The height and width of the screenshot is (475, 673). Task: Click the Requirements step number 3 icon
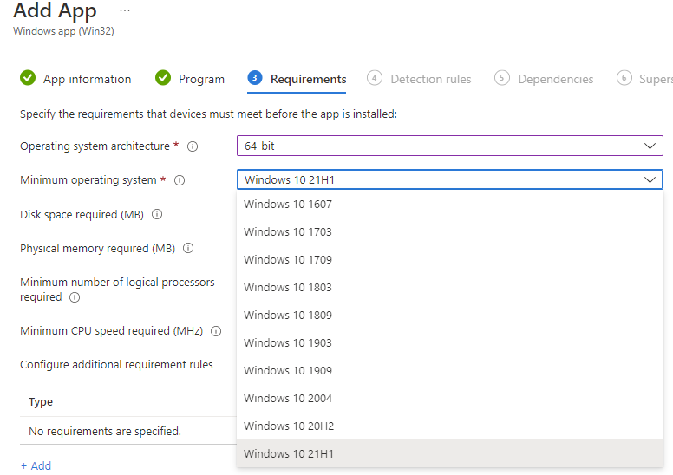click(254, 78)
